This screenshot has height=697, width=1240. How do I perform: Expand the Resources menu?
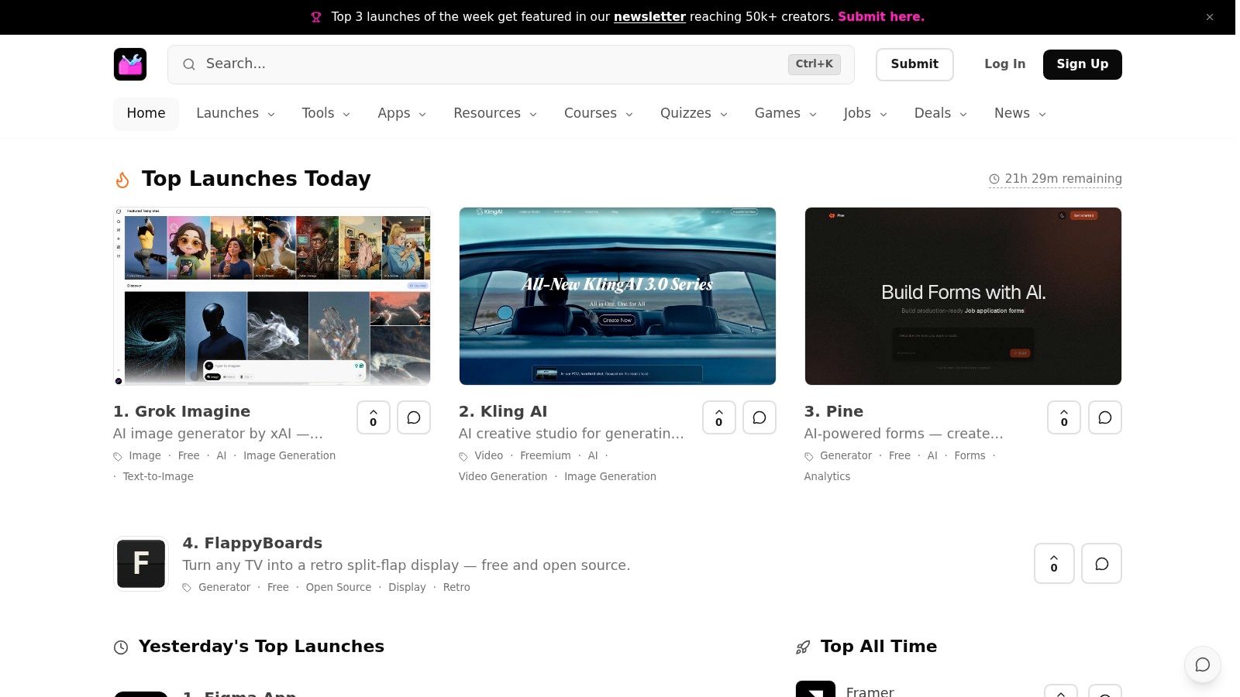(x=495, y=113)
